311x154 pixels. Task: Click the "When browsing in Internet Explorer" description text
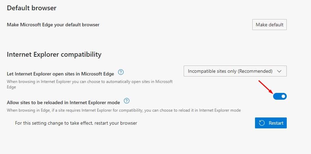[x=90, y=84]
